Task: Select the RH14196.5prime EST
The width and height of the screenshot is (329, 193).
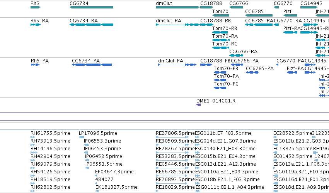Action: pos(50,149)
